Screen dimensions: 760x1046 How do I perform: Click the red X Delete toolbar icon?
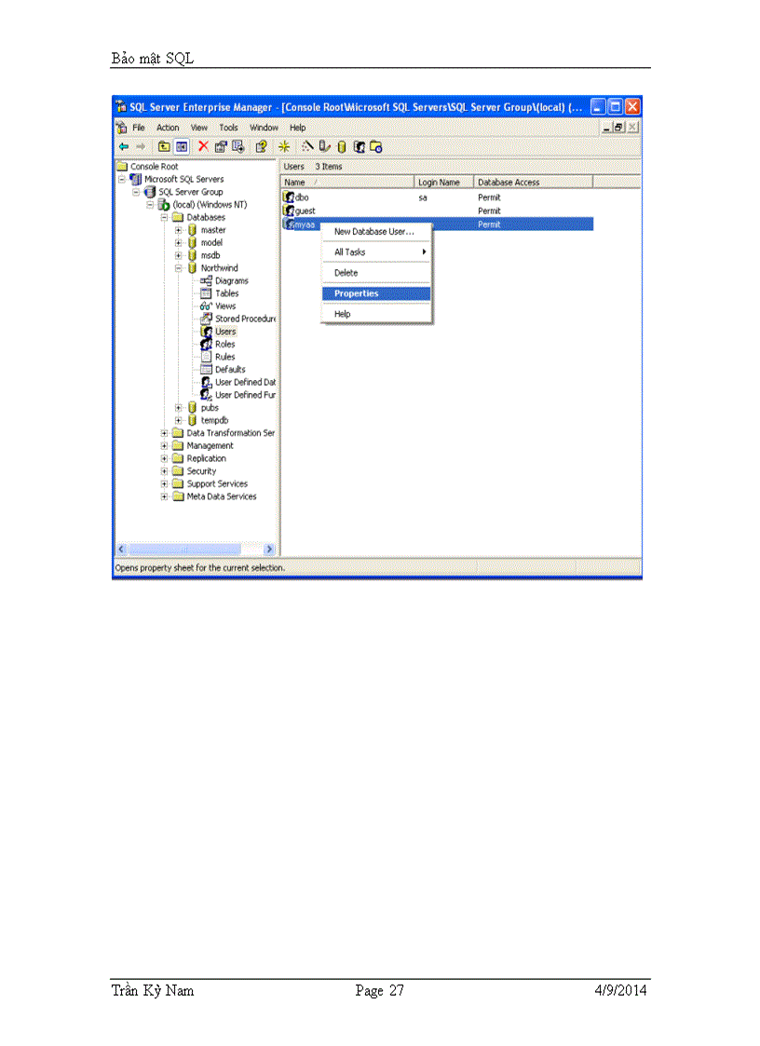(x=203, y=146)
